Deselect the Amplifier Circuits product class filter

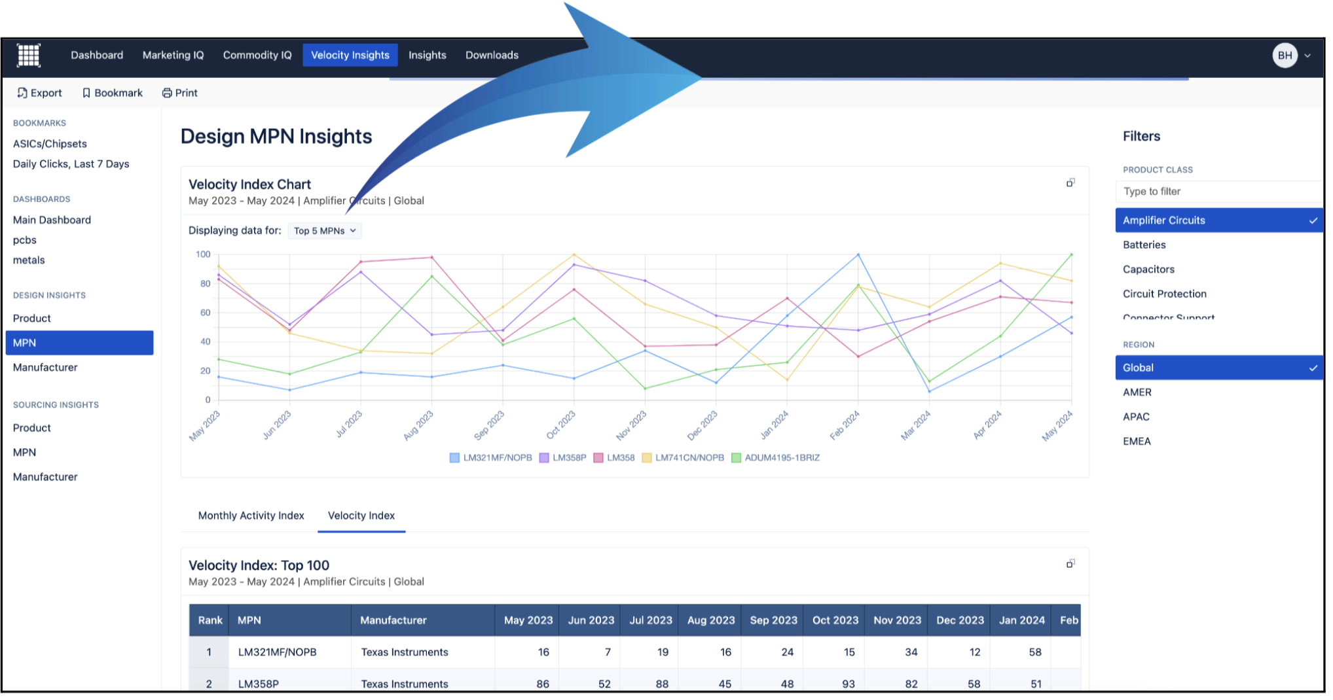point(1218,220)
